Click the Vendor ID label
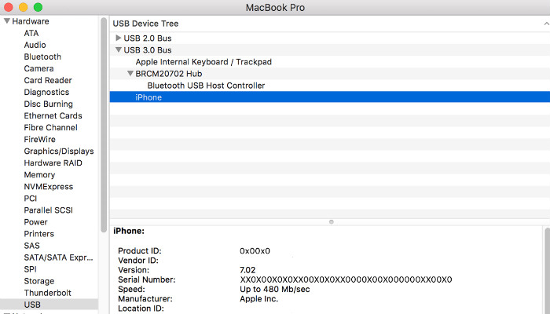The height and width of the screenshot is (314, 550). (x=138, y=261)
